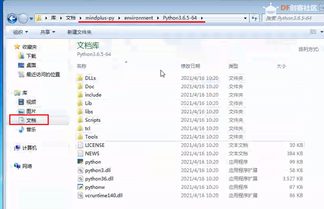This screenshot has height=209, width=324.
Task: Click the tcl folder icon
Action: pyautogui.click(x=80, y=128)
